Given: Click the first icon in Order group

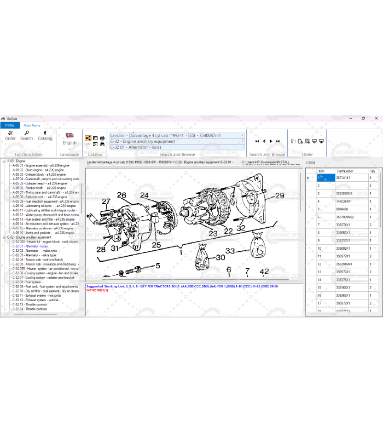Looking at the screenshot, I should pyautogui.click(x=294, y=141).
